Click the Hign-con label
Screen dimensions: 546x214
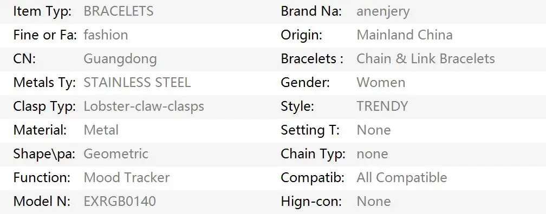pyautogui.click(x=311, y=202)
